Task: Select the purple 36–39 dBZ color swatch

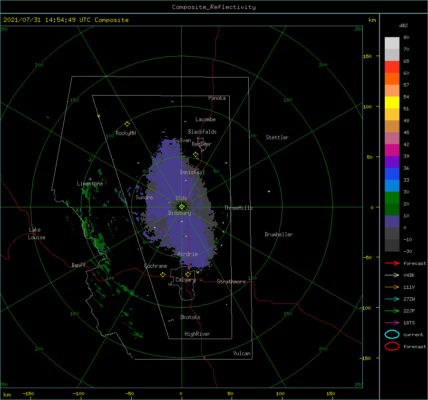Action: [392, 162]
